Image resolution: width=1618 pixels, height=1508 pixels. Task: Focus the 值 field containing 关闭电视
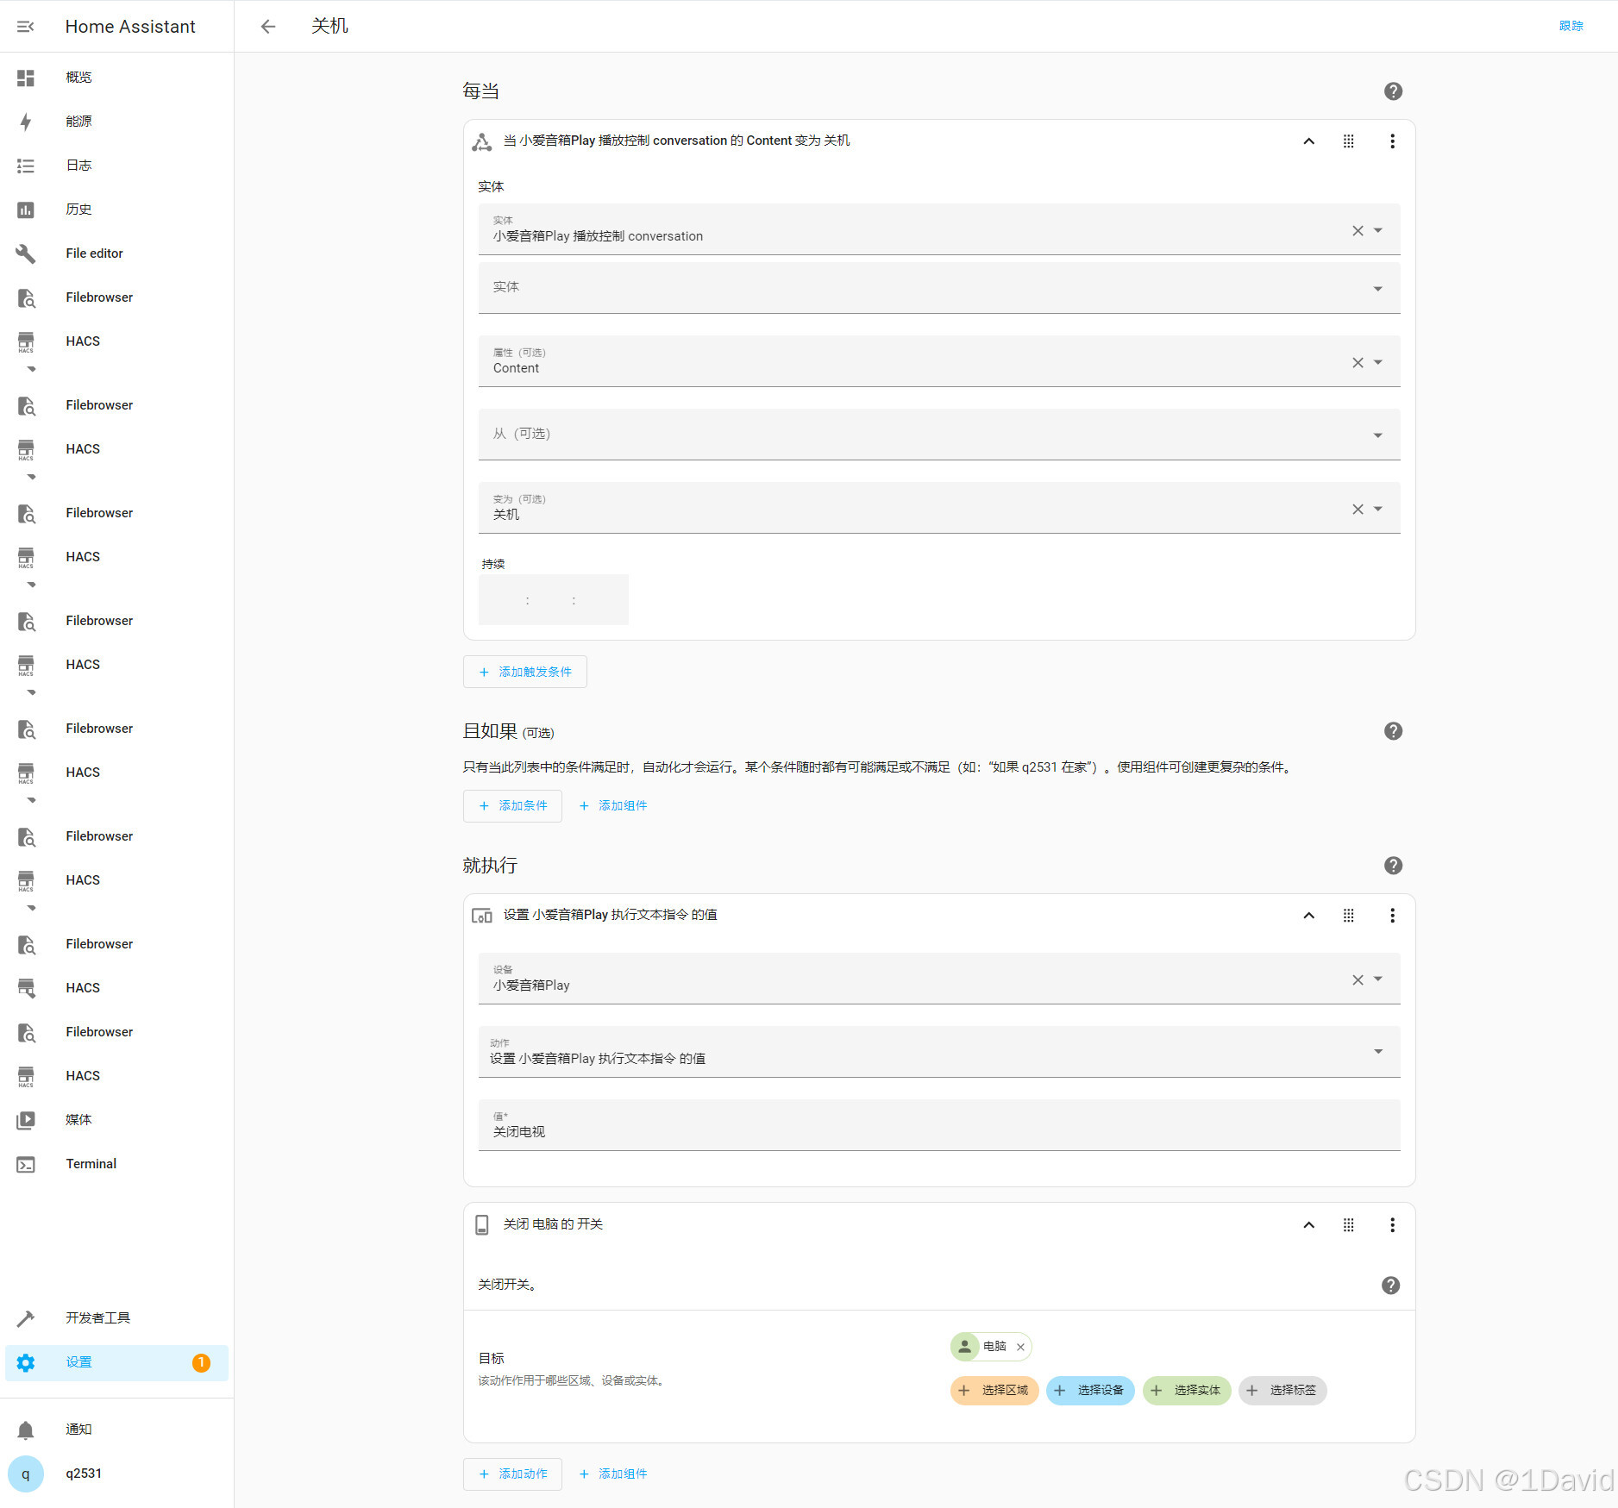coord(939,1125)
